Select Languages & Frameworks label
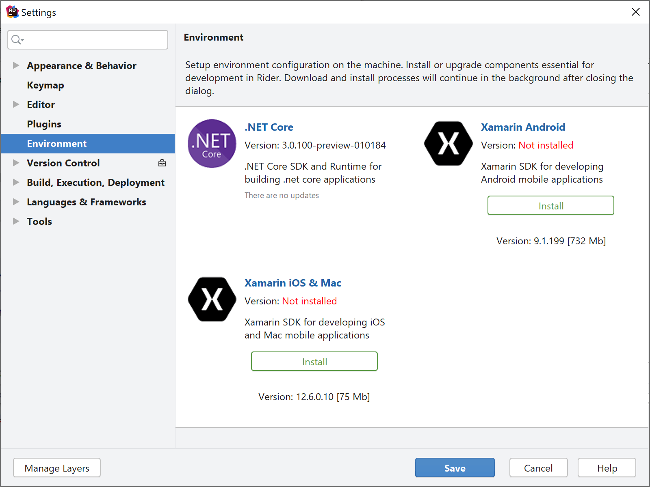The height and width of the screenshot is (487, 650). tap(87, 202)
